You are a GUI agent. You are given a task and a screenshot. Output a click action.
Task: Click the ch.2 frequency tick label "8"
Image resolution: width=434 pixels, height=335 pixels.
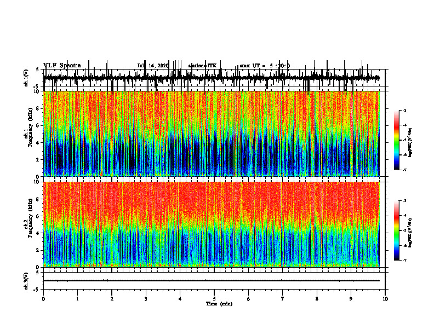click(x=38, y=199)
